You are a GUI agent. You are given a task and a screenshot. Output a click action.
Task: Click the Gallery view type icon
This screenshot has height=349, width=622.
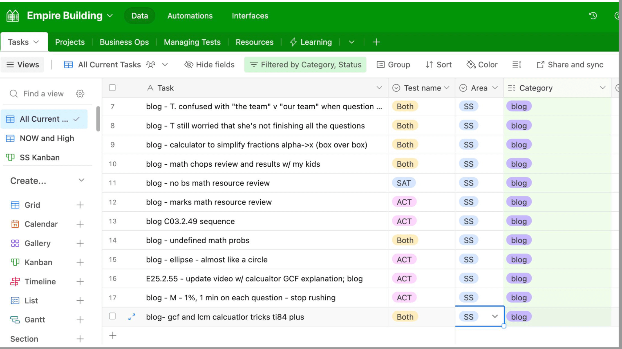[x=15, y=243]
